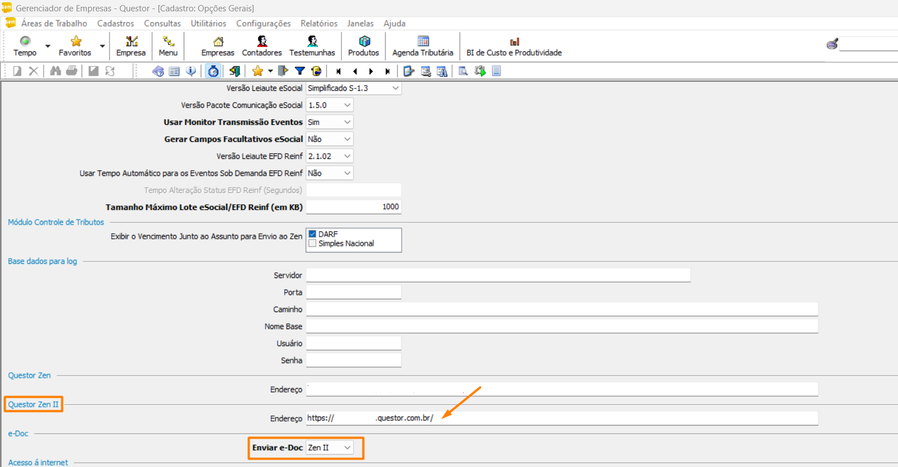Check the Simples Nacional checkbox
Image resolution: width=898 pixels, height=467 pixels.
(x=313, y=243)
